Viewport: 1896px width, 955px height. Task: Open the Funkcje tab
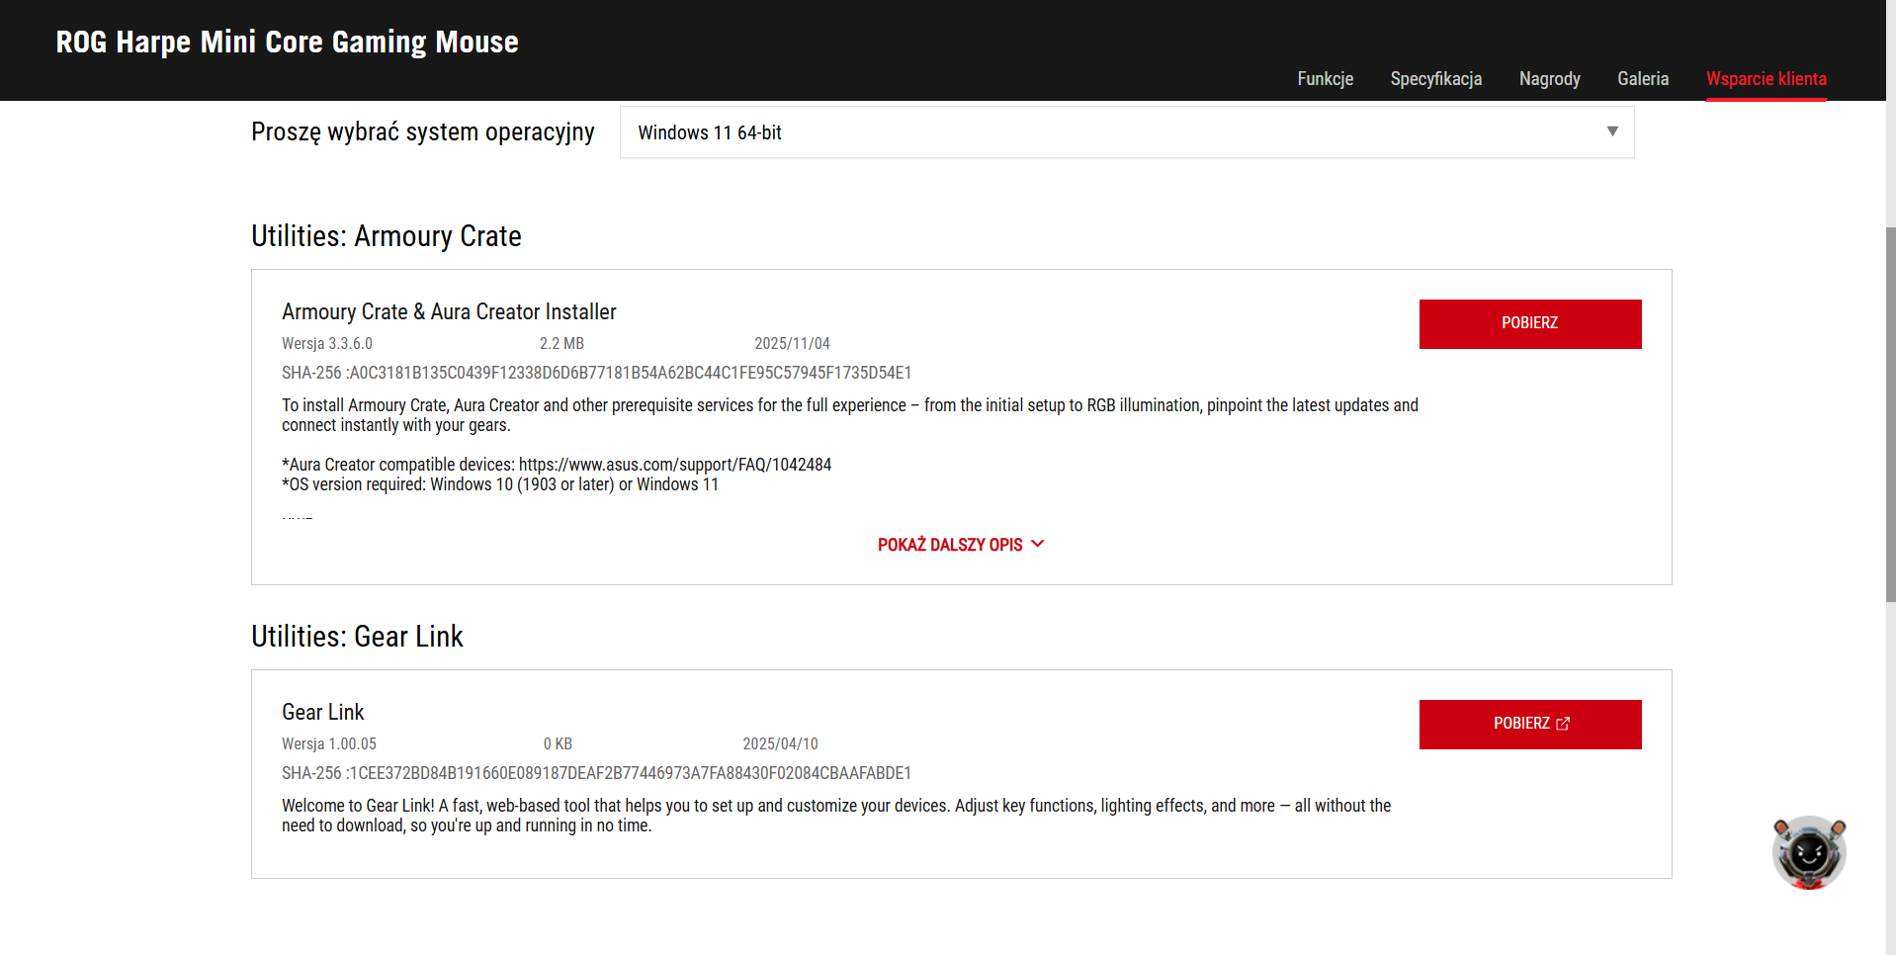coord(1326,79)
